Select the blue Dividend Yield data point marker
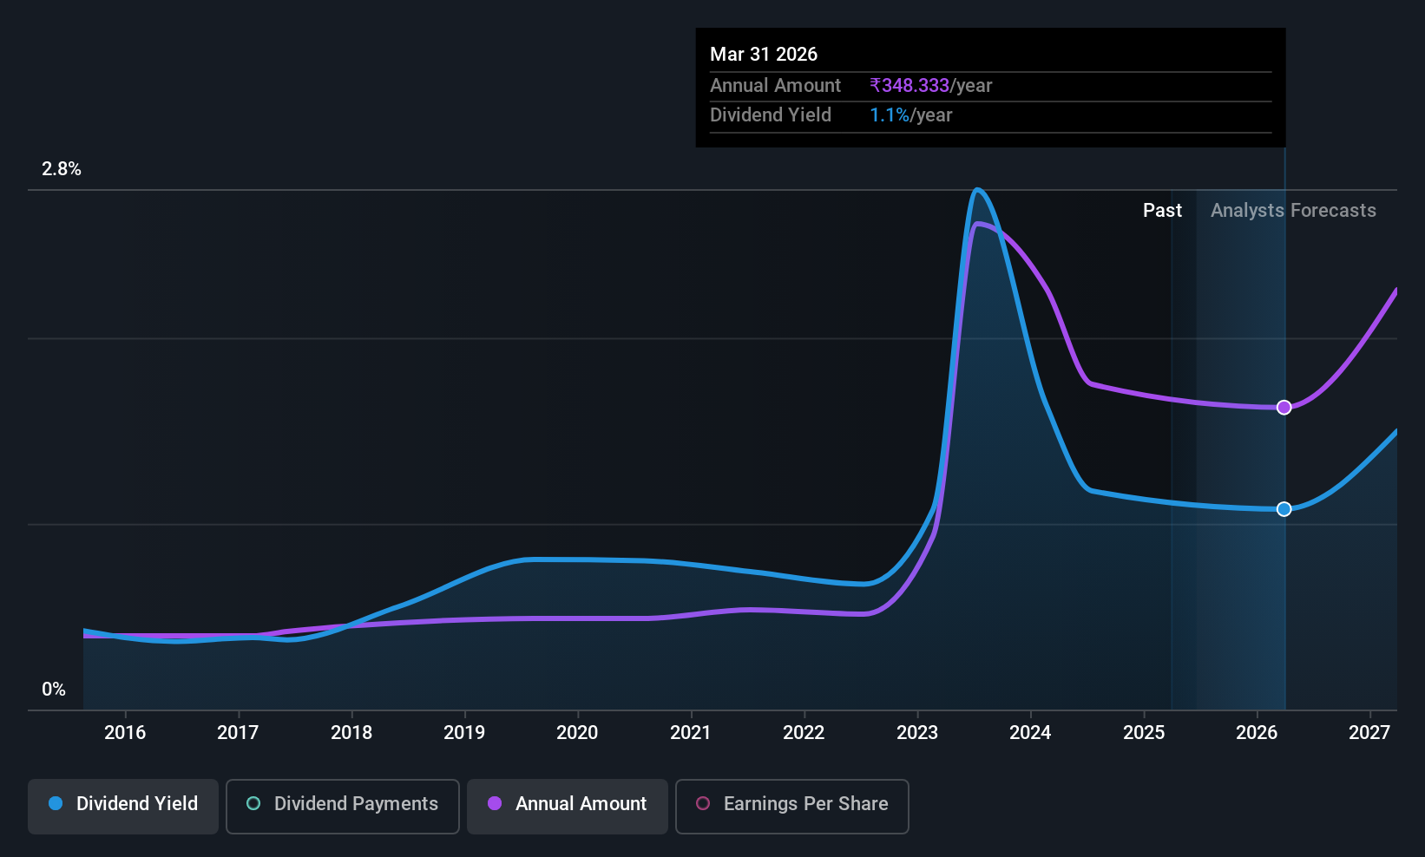The height and width of the screenshot is (857, 1425). click(x=1284, y=509)
